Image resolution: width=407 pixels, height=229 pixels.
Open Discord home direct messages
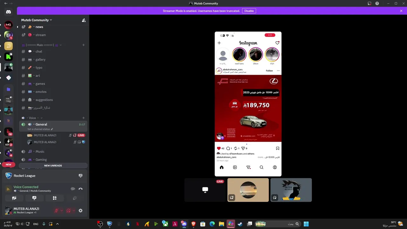8,12
